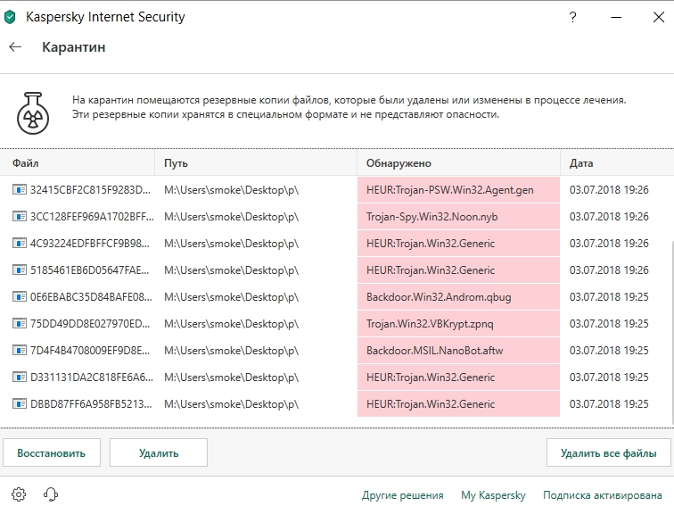This screenshot has height=506, width=674.
Task: Open the Другие решения link
Action: [402, 495]
